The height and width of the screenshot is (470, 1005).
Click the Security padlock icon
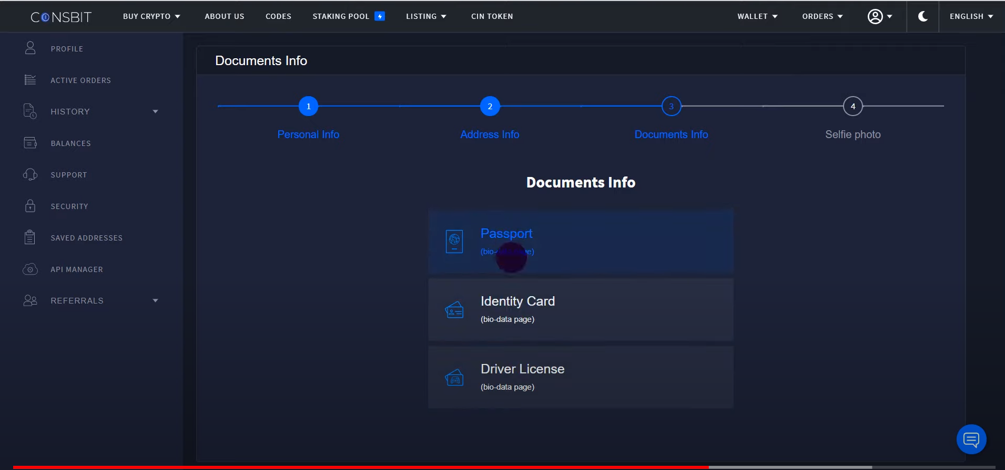(31, 206)
